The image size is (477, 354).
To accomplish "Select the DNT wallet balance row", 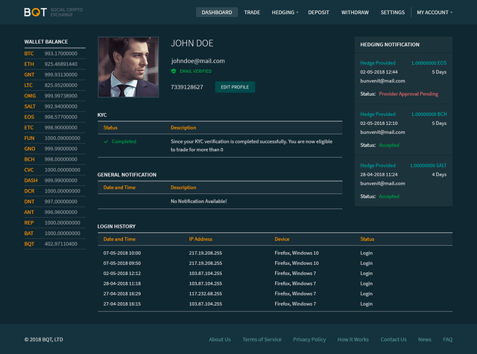I will [54, 202].
